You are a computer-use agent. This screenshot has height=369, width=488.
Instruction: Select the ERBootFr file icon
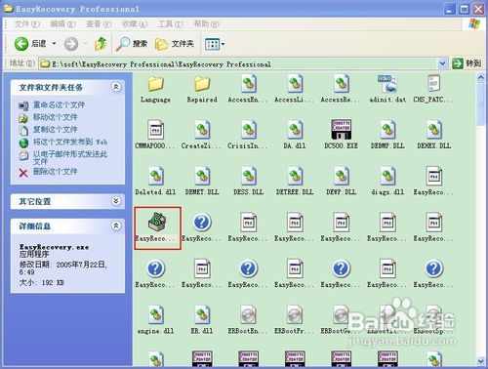tap(295, 314)
